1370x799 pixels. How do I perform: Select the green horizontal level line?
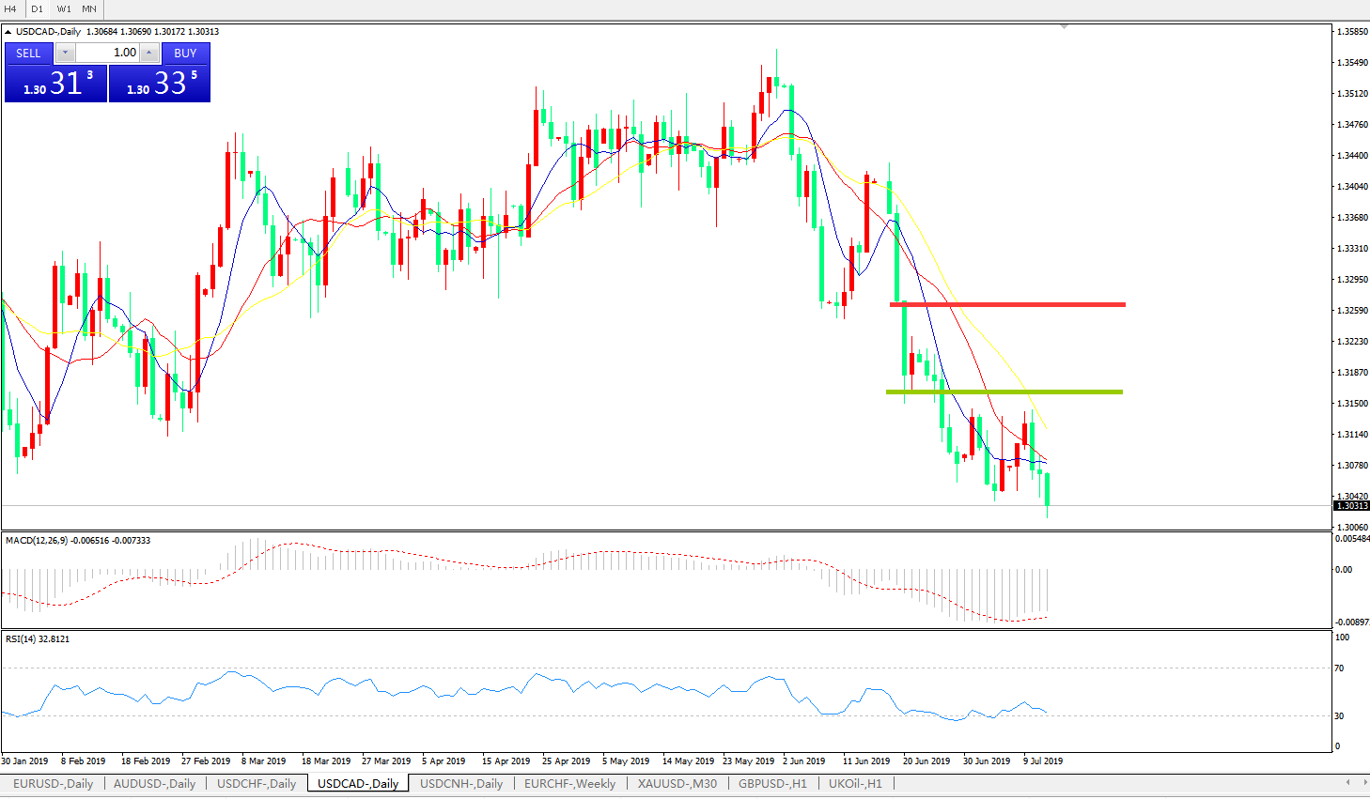(x=1004, y=392)
